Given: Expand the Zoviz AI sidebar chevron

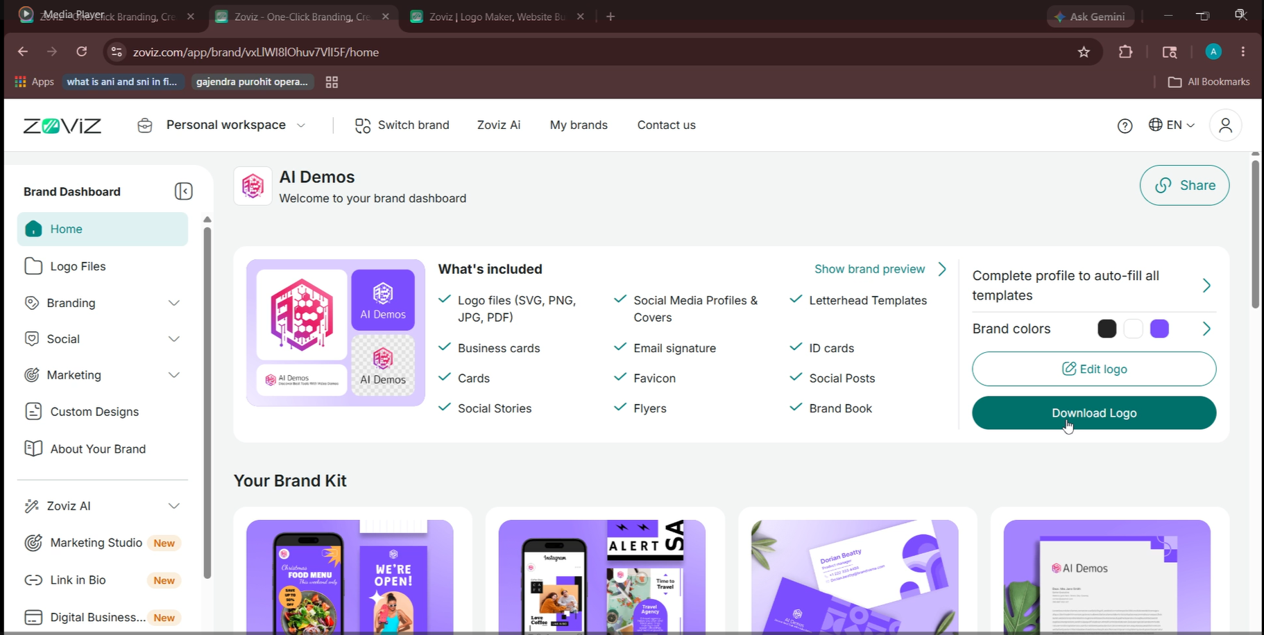Looking at the screenshot, I should pos(174,506).
